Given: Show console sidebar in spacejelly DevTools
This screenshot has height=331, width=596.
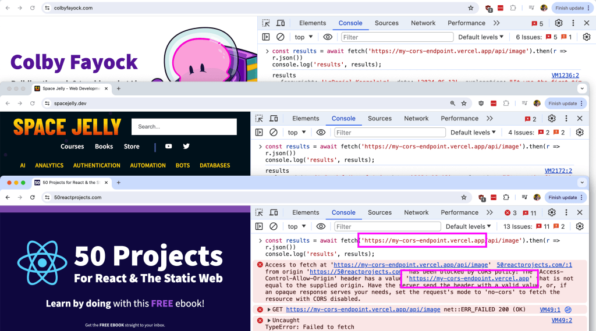Looking at the screenshot, I should point(259,133).
